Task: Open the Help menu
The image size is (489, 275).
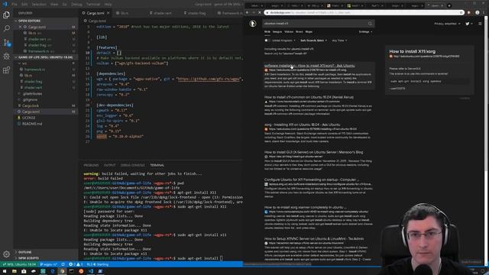Action: [x=108, y=5]
